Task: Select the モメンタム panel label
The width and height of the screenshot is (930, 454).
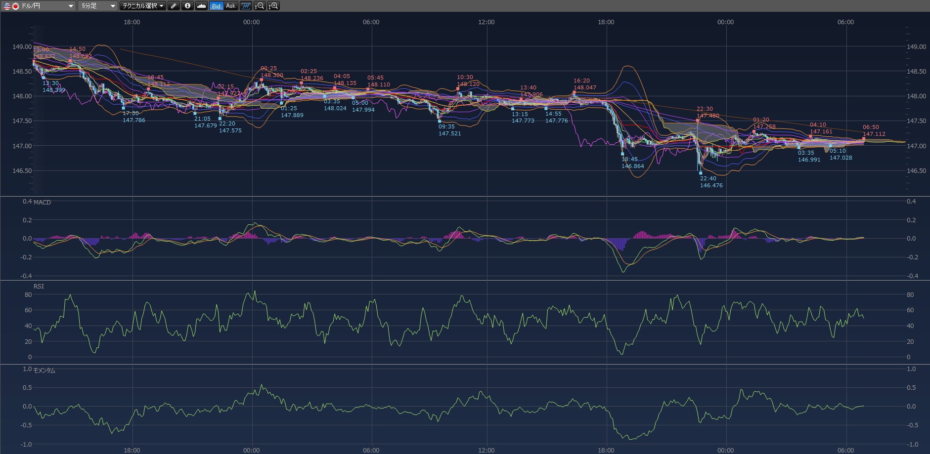Action: 44,371
